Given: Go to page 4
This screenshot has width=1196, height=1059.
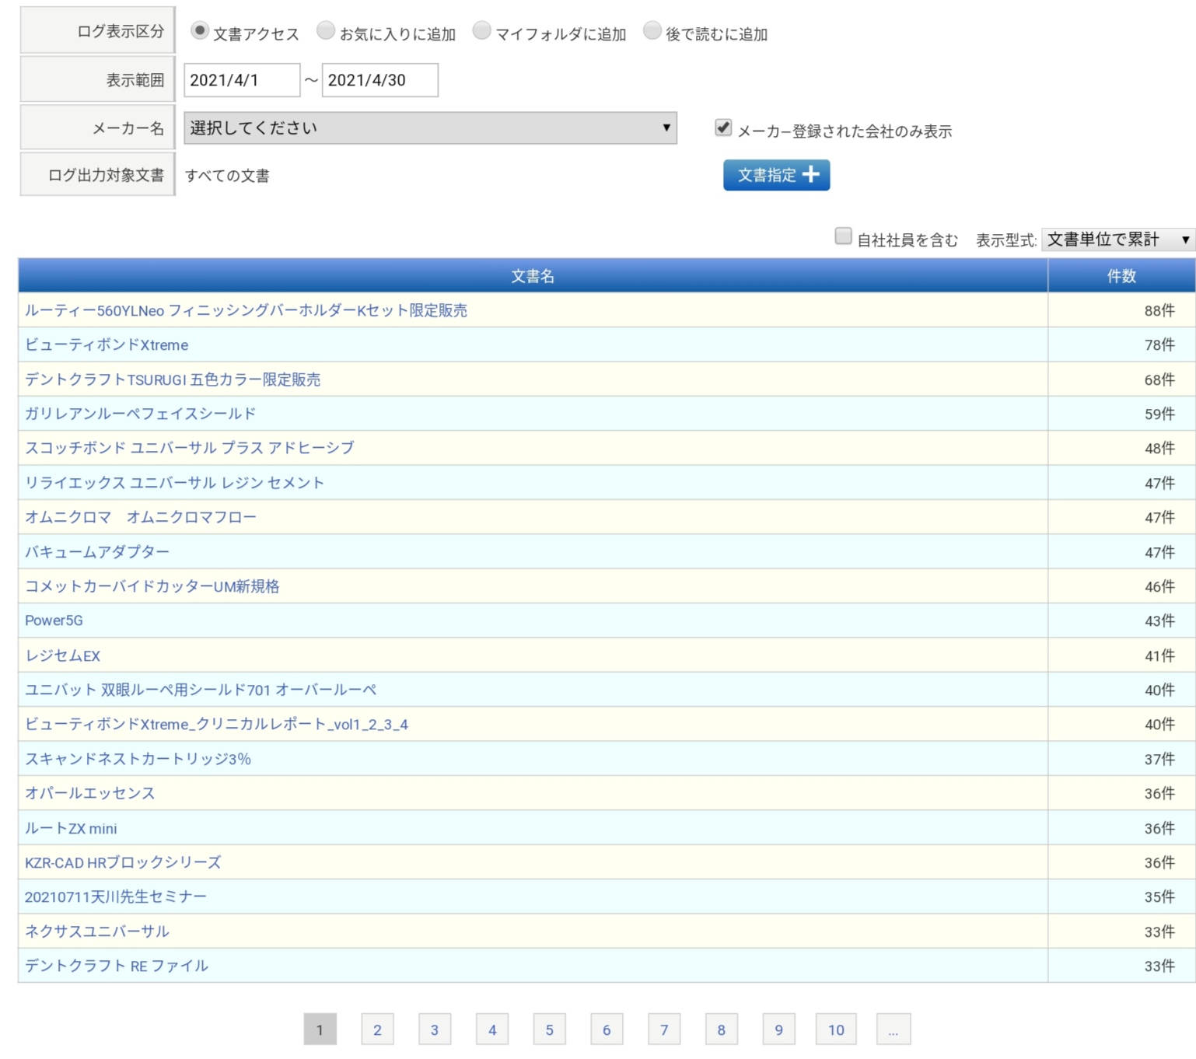Looking at the screenshot, I should pyautogui.click(x=492, y=1029).
